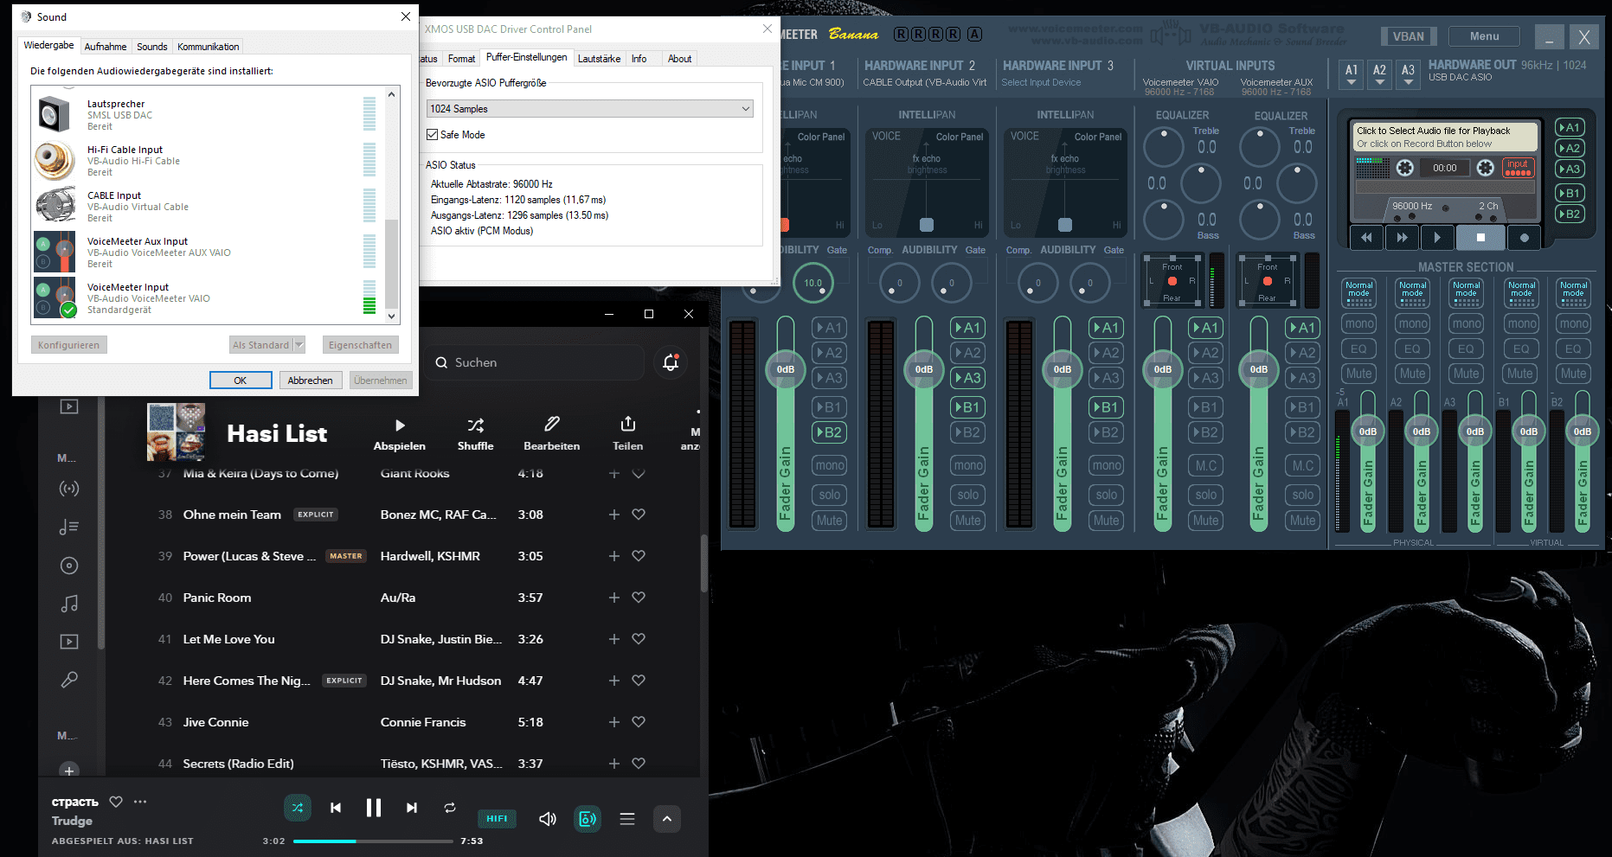The height and width of the screenshot is (857, 1612).
Task: Toggle A3 routing on Hardware Input 2
Action: click(x=967, y=378)
